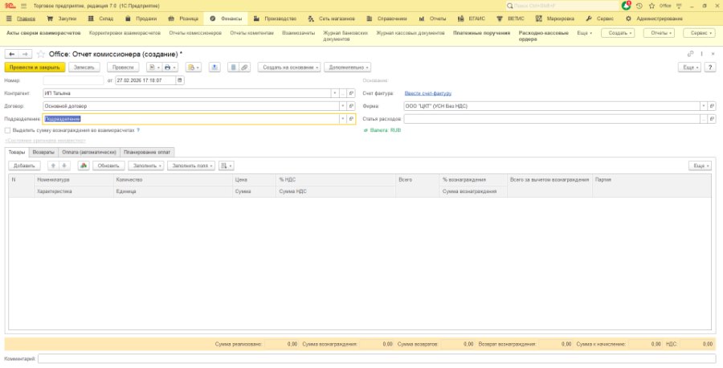Open the Контрагент record with open icon

[351, 93]
